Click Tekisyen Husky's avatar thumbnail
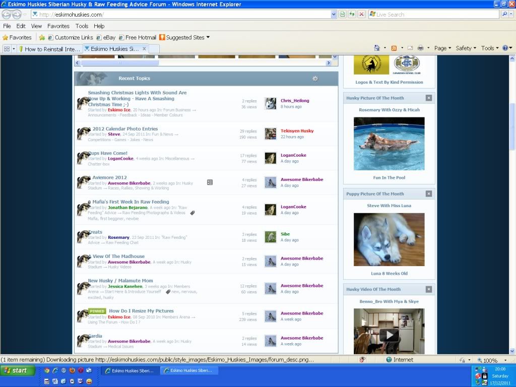 271,134
